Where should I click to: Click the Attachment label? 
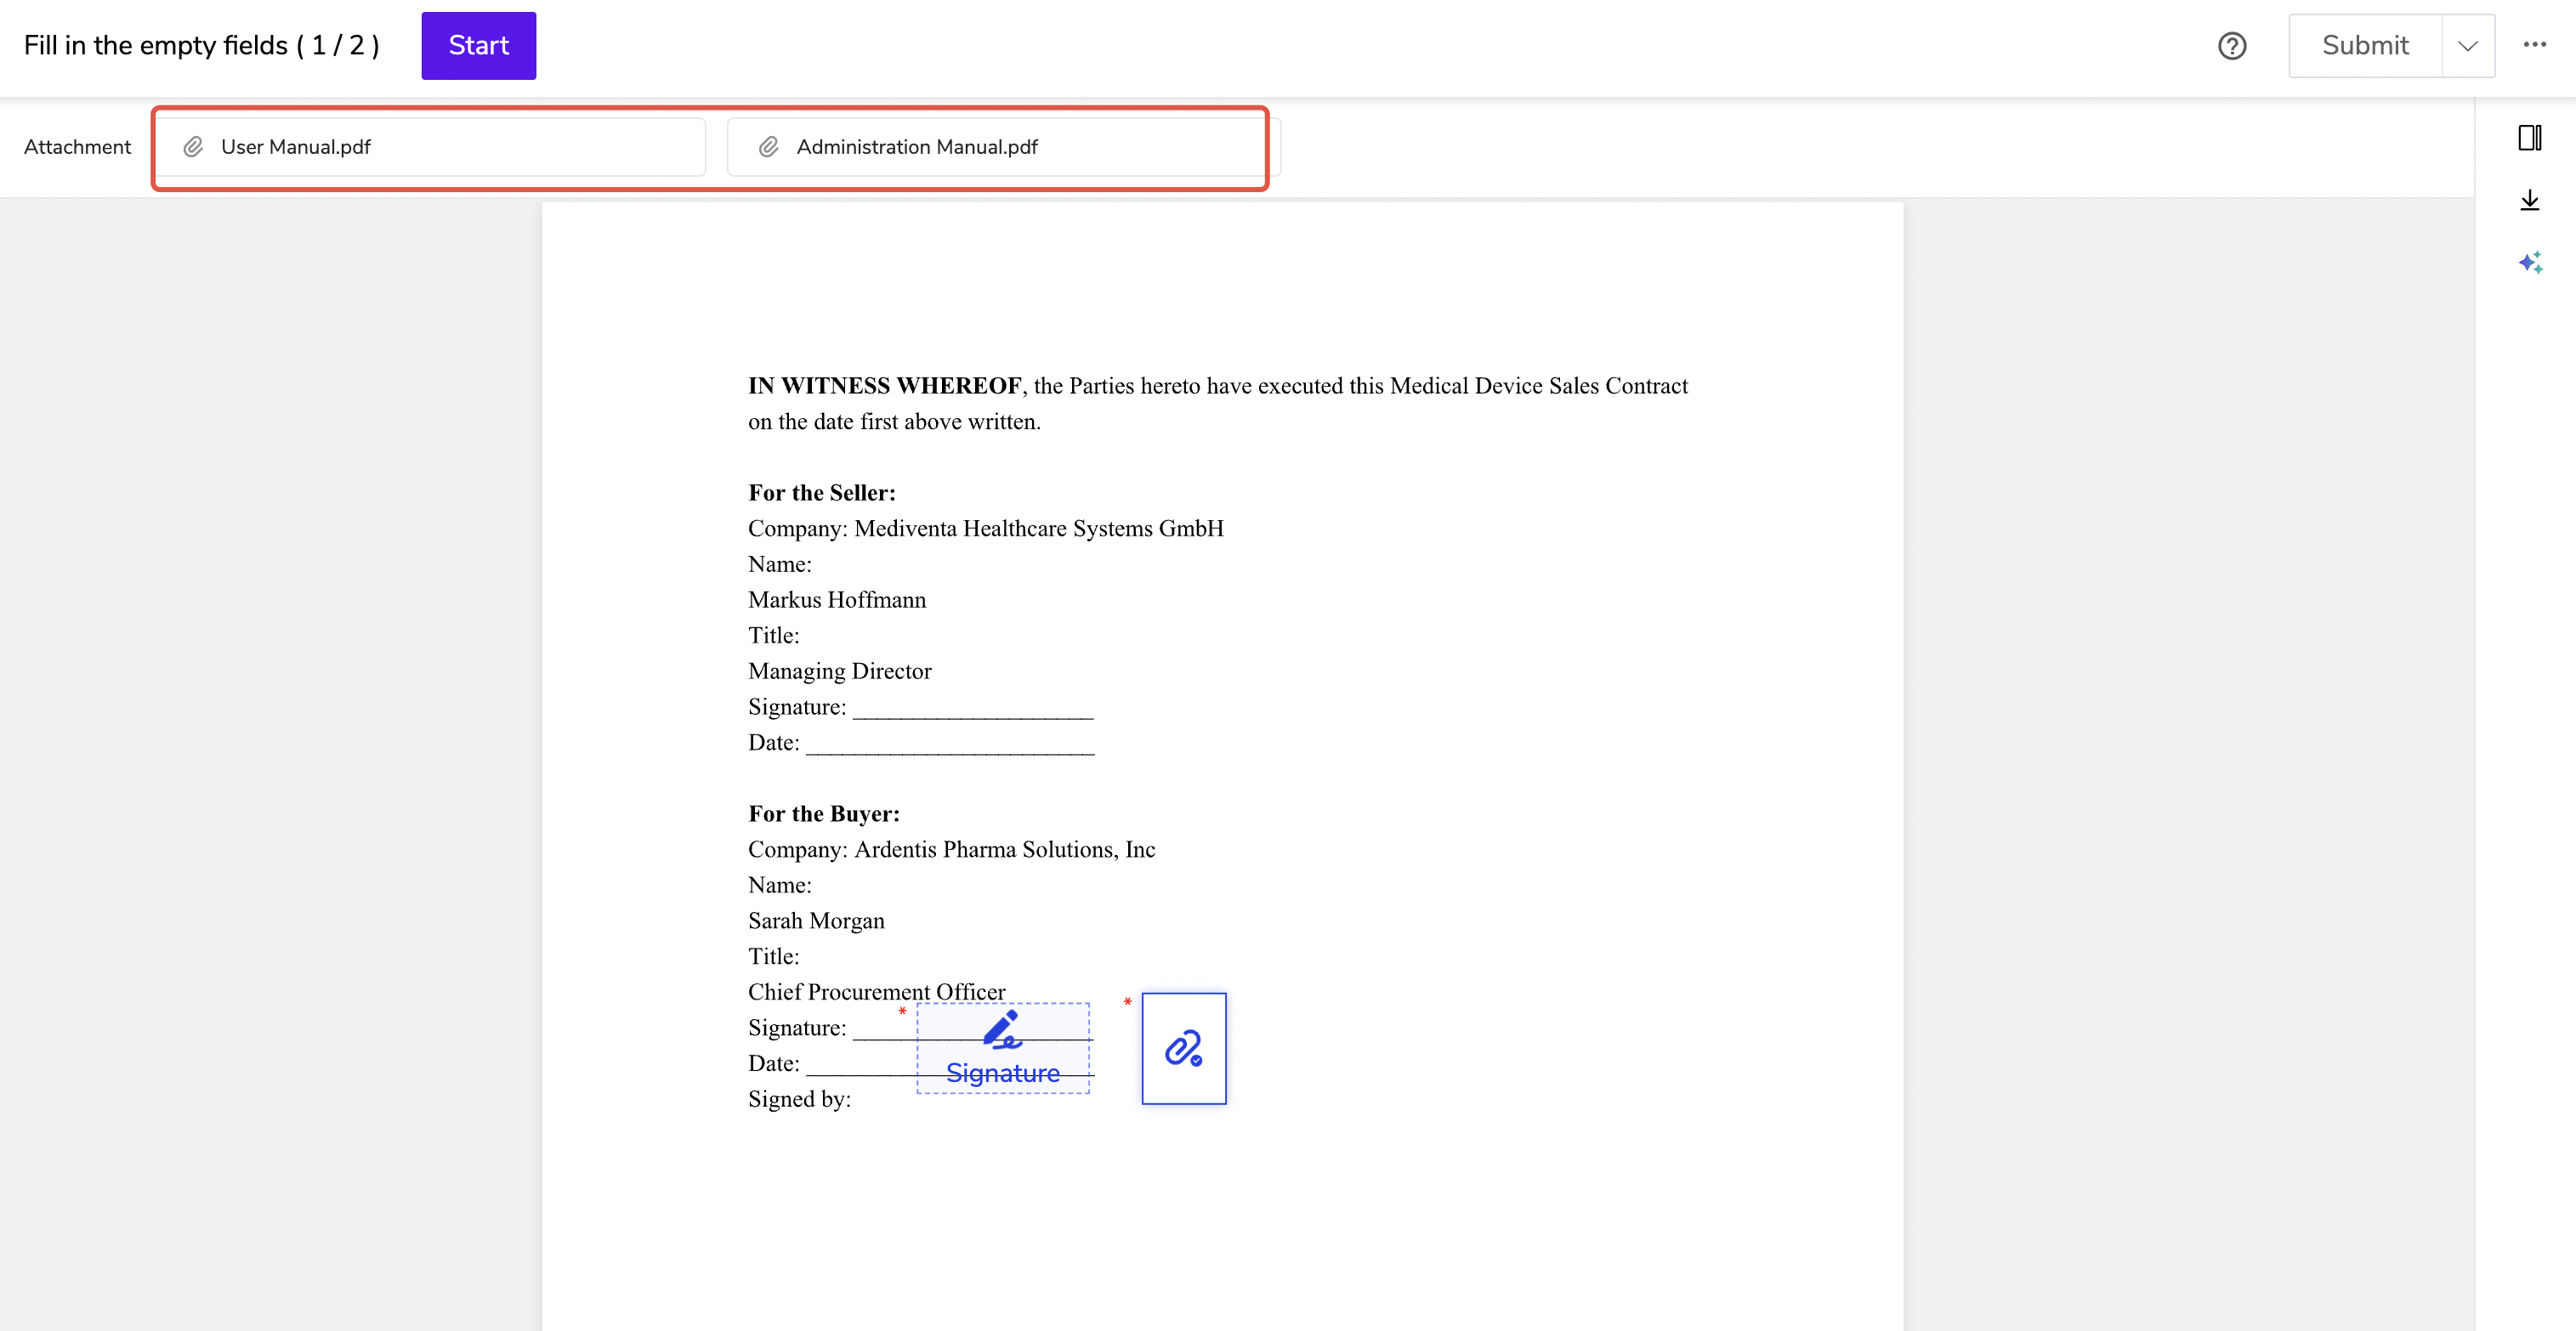pyautogui.click(x=77, y=147)
